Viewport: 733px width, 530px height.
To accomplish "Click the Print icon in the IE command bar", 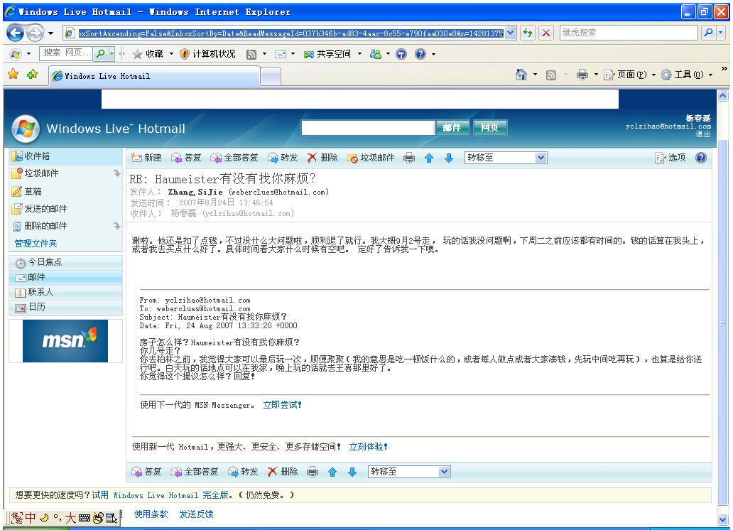I will pyautogui.click(x=582, y=75).
